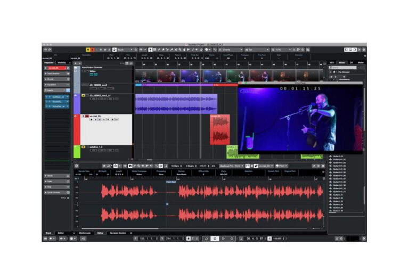This screenshot has width=409, height=280.
Task: Click the transport Stop button
Action: 215,238
